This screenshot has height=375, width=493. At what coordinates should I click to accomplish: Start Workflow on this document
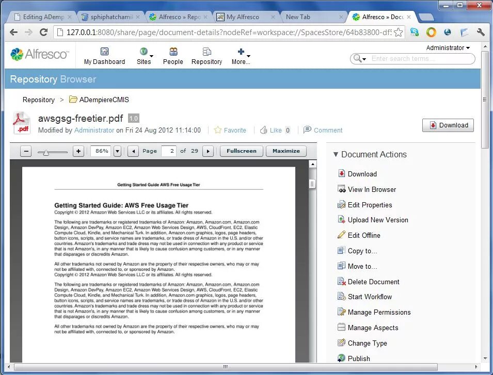tap(365, 297)
